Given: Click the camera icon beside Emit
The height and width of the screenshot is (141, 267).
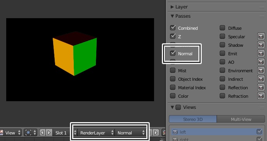Looking at the screenshot, I should click(x=261, y=53).
